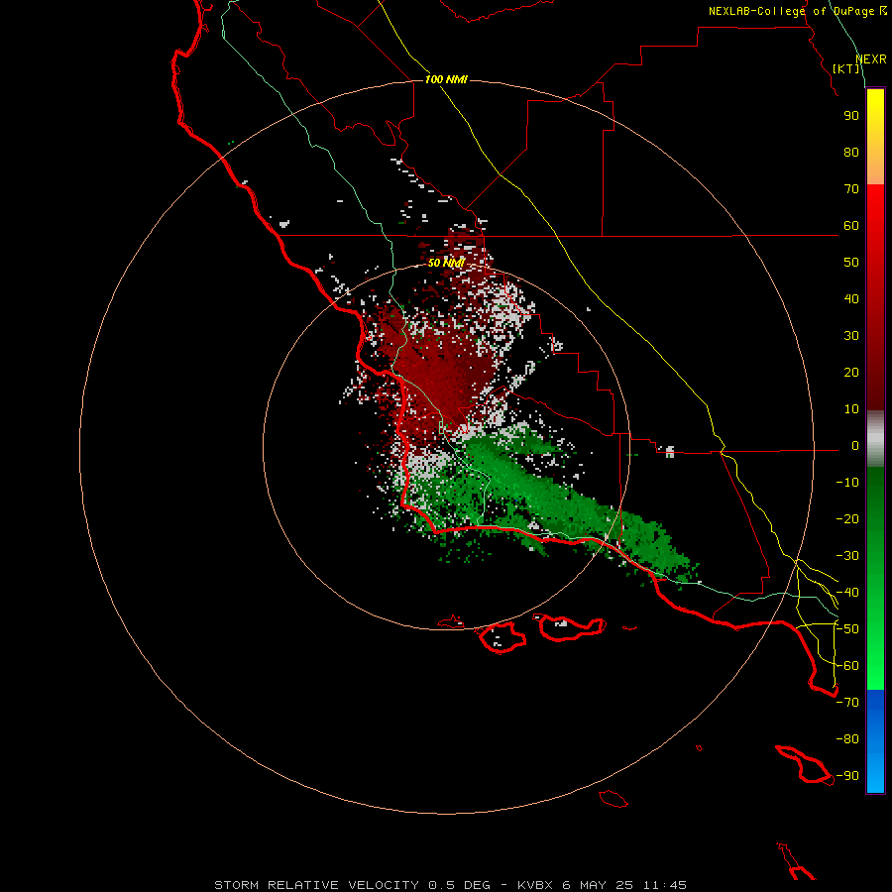Click the -80 scale value
The image size is (892, 892).
[x=847, y=739]
